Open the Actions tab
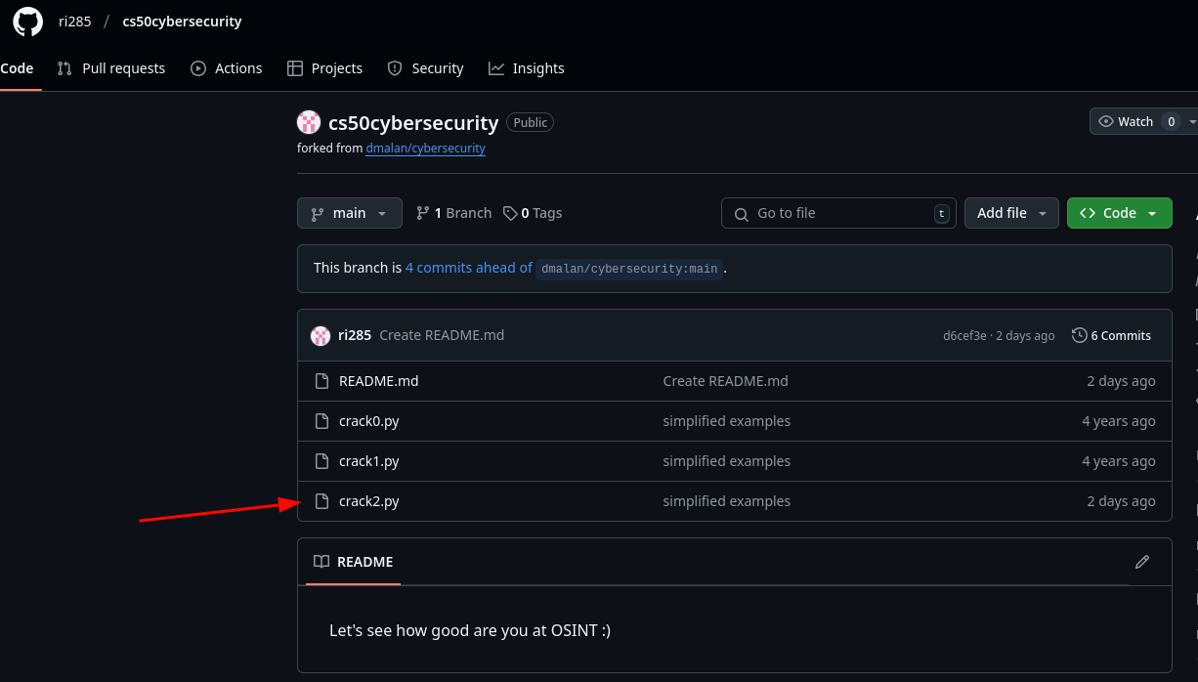The height and width of the screenshot is (682, 1198). (x=227, y=68)
